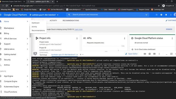The height and width of the screenshot is (99, 176).
Task: Expand Kubernetes Engine submenu chevron
Action: pos(28,87)
